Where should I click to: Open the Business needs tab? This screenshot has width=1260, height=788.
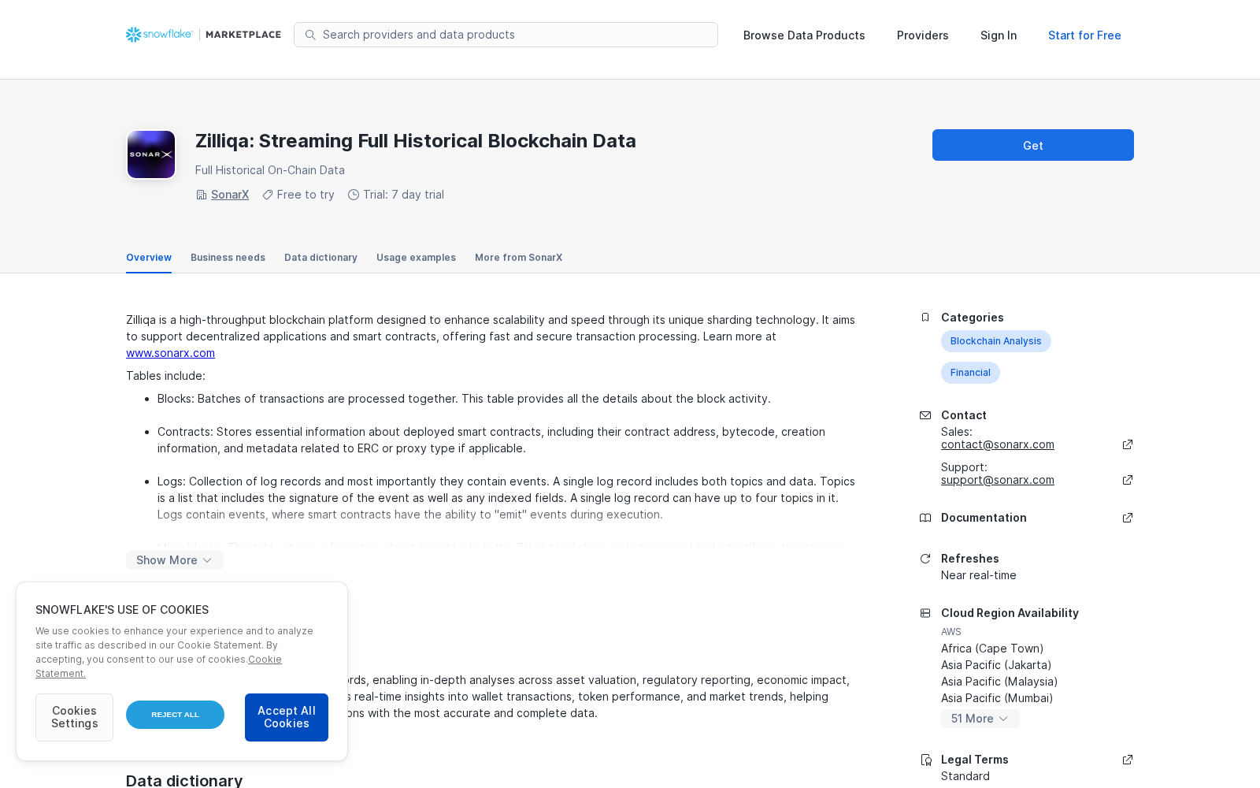pyautogui.click(x=228, y=258)
